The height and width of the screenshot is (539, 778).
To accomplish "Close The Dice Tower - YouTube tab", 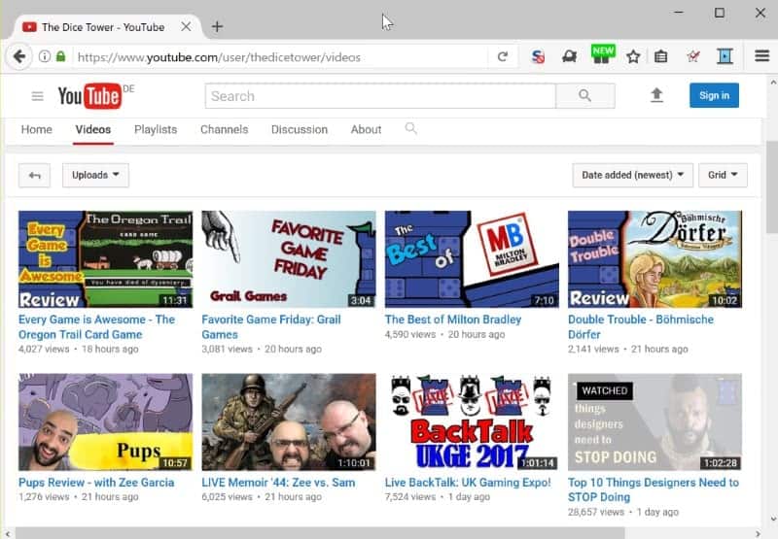I will click(186, 27).
